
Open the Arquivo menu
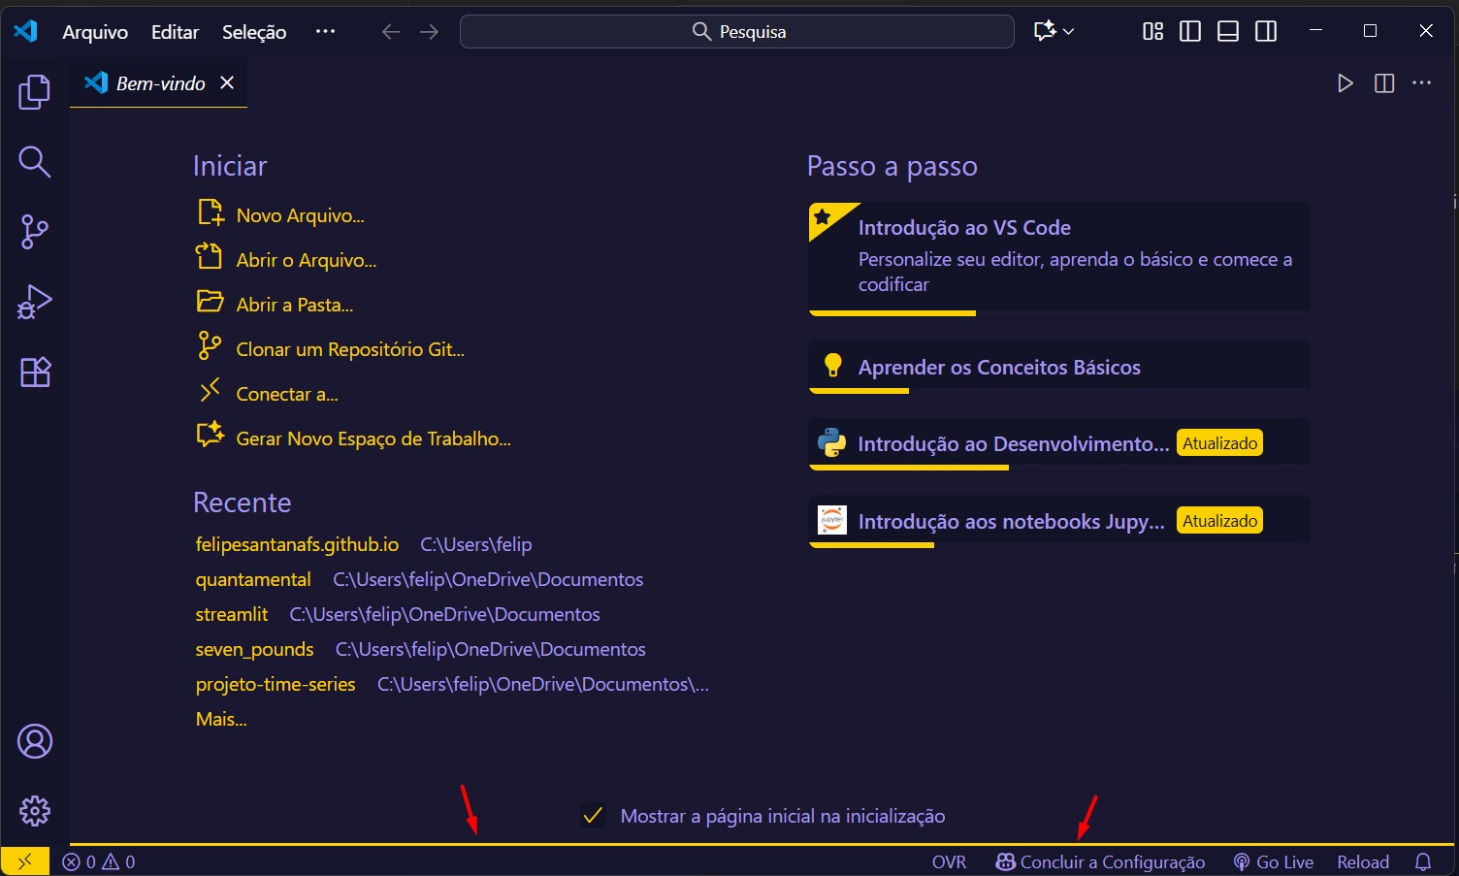[94, 31]
